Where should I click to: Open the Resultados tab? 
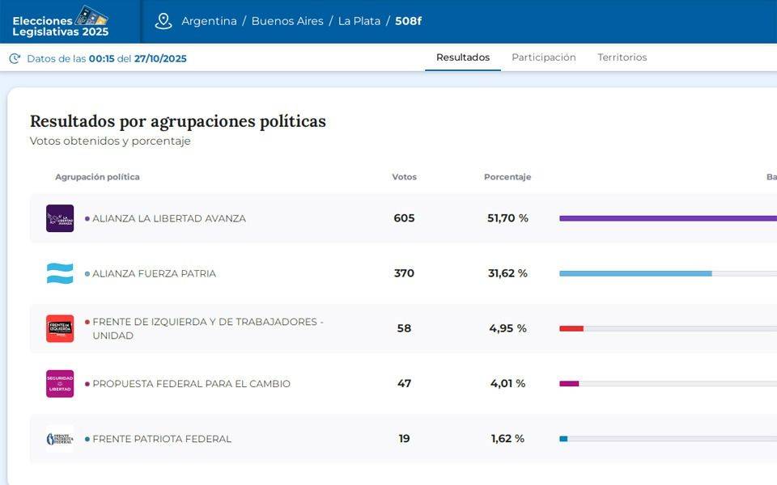click(x=463, y=57)
